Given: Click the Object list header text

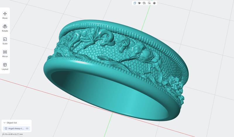Looking at the screenshot, I should coord(12,123).
